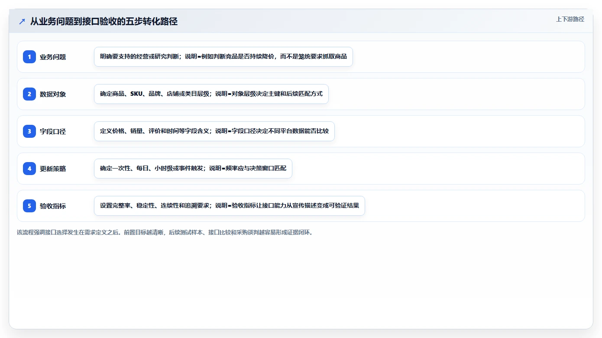
Task: Click description box starting 确定商品、SKU、品牌
Action: coord(211,94)
